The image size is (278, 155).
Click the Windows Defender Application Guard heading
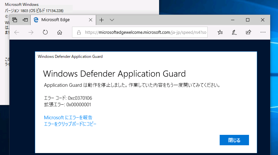114,74
